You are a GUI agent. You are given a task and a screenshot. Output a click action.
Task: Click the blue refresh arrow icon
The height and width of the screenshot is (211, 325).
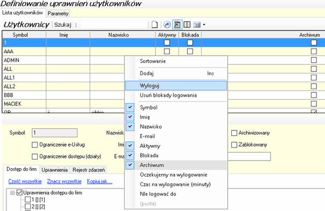coord(167,25)
